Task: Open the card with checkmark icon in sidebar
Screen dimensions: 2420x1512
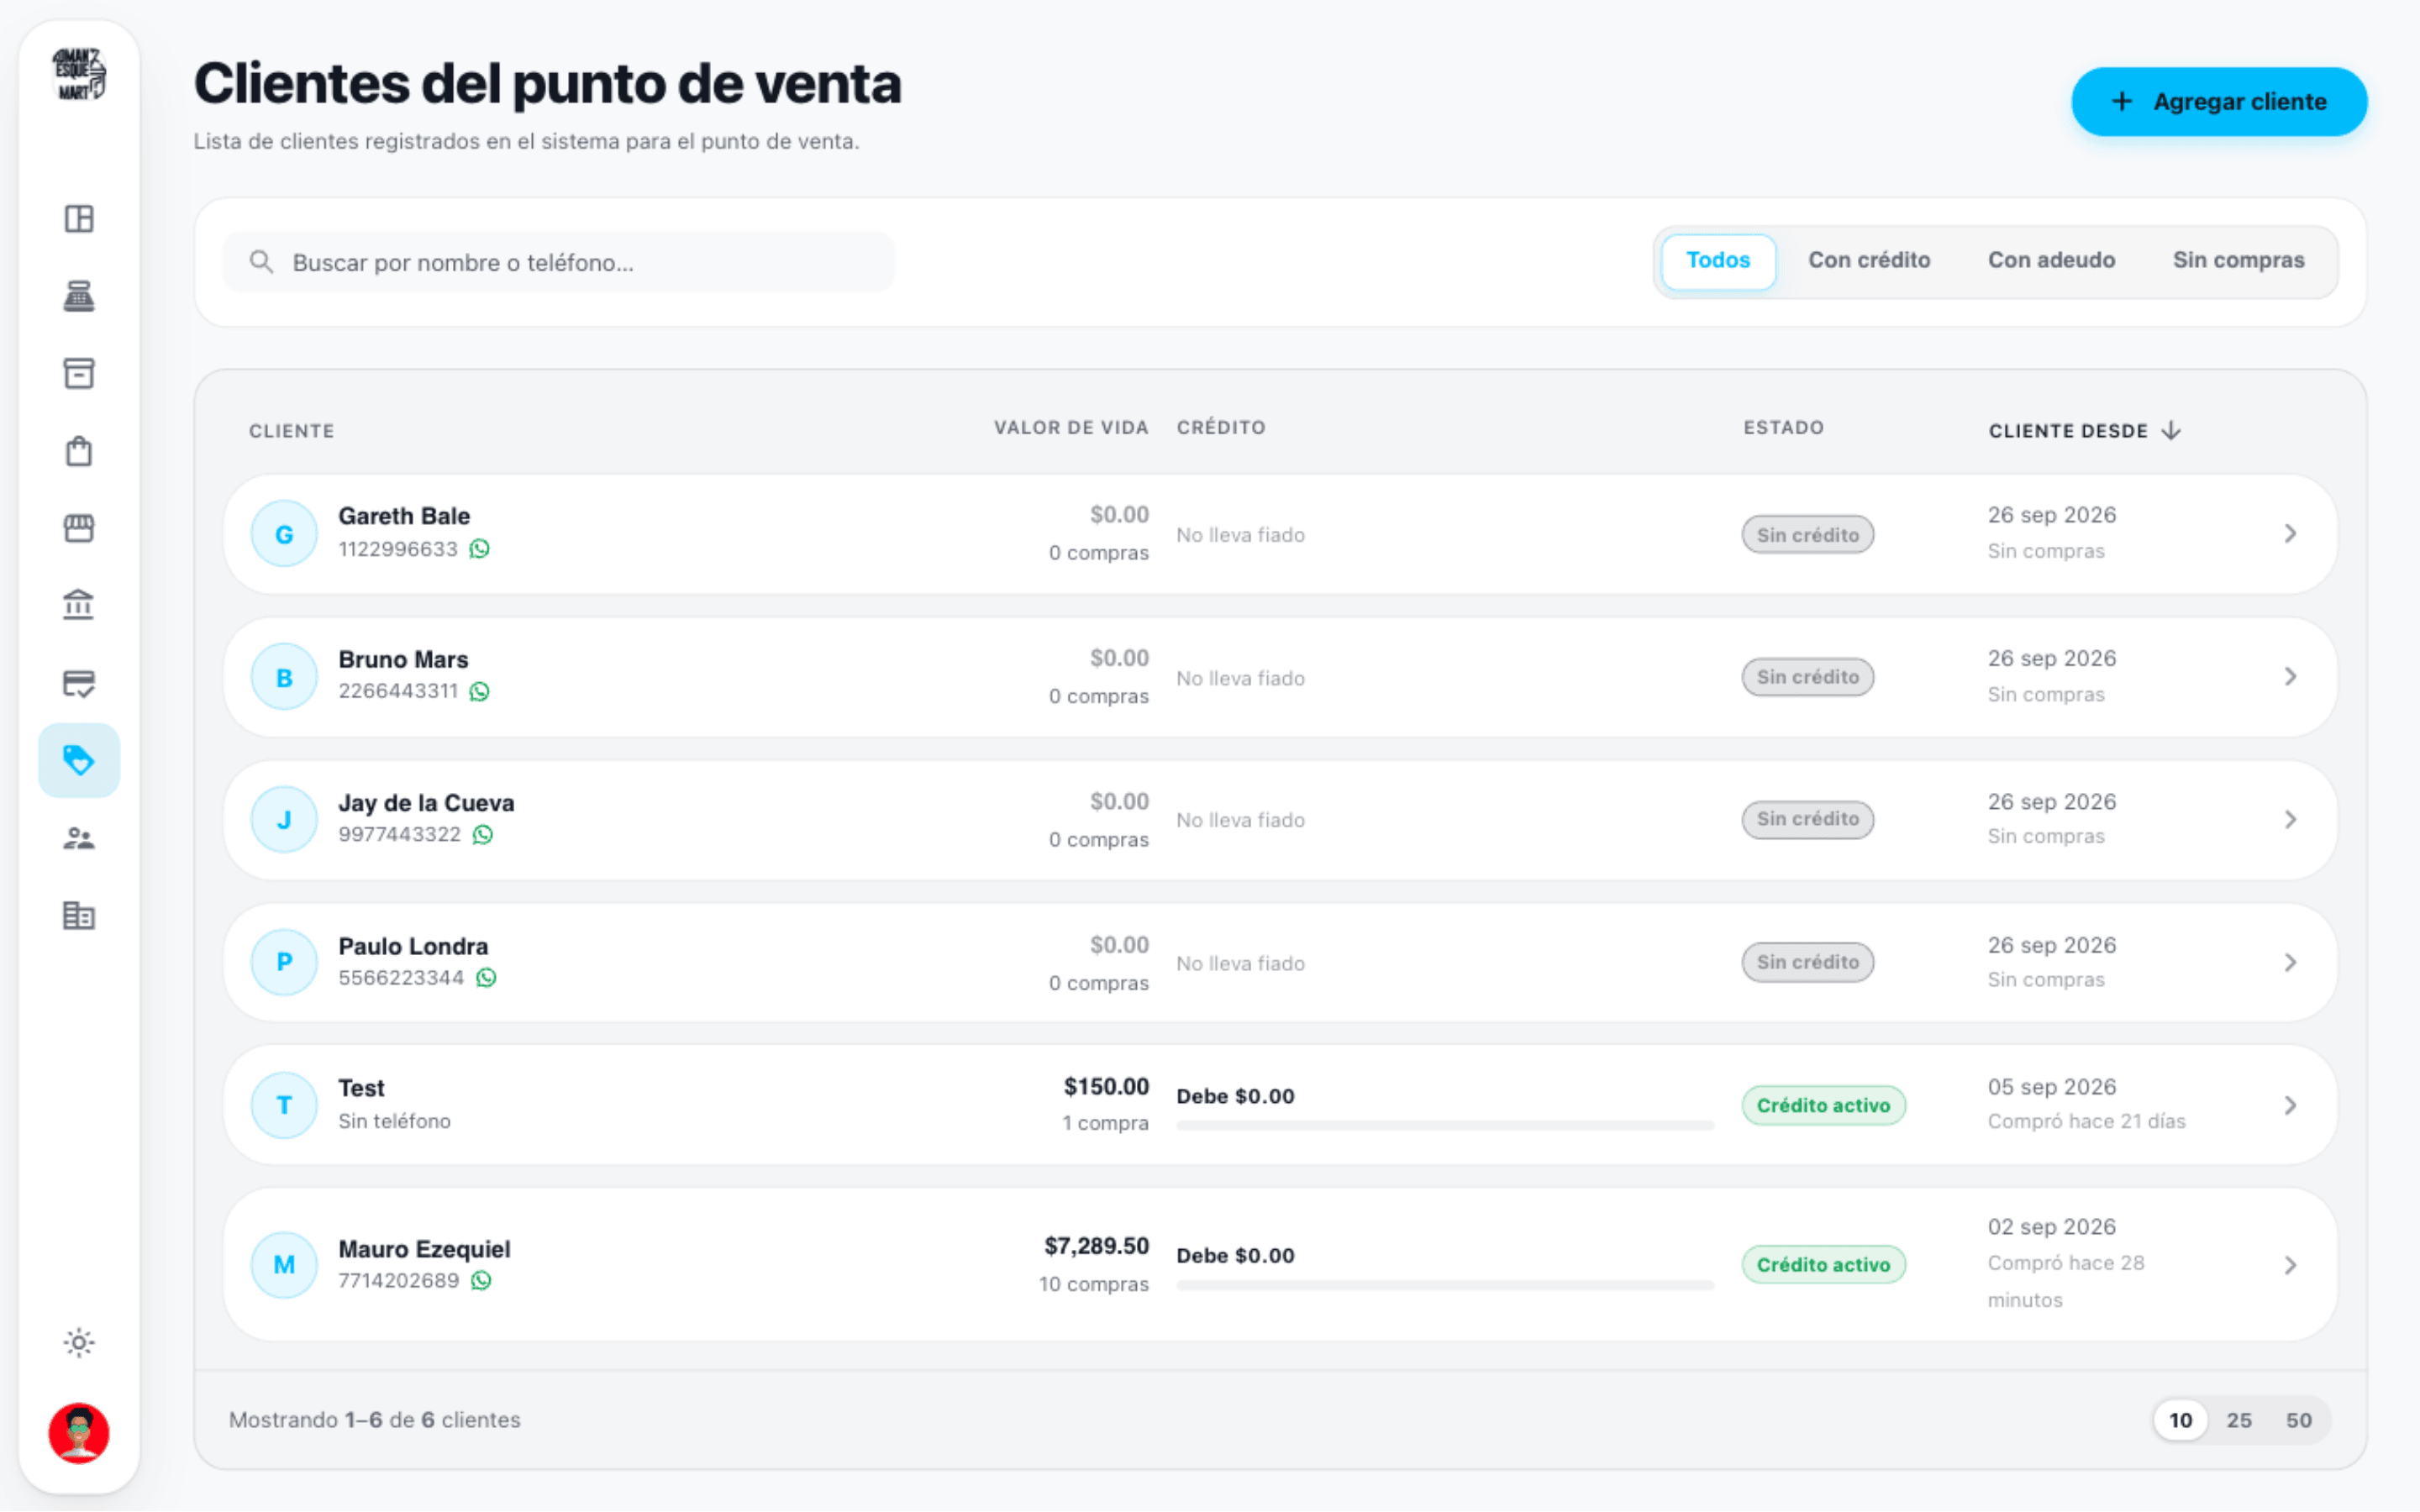Action: pos(79,683)
